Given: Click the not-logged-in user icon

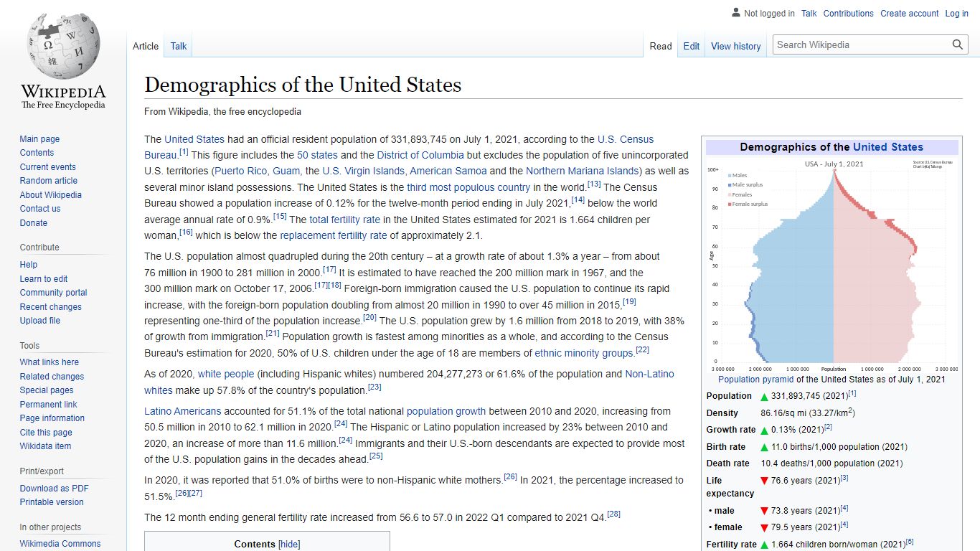Looking at the screenshot, I should click(x=736, y=12).
